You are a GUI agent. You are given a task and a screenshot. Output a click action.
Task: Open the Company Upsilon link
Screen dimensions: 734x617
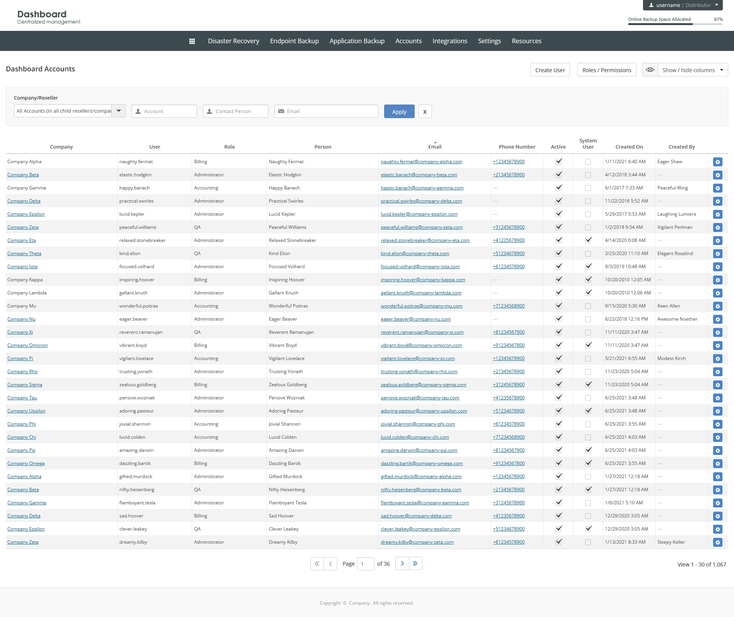coord(26,411)
